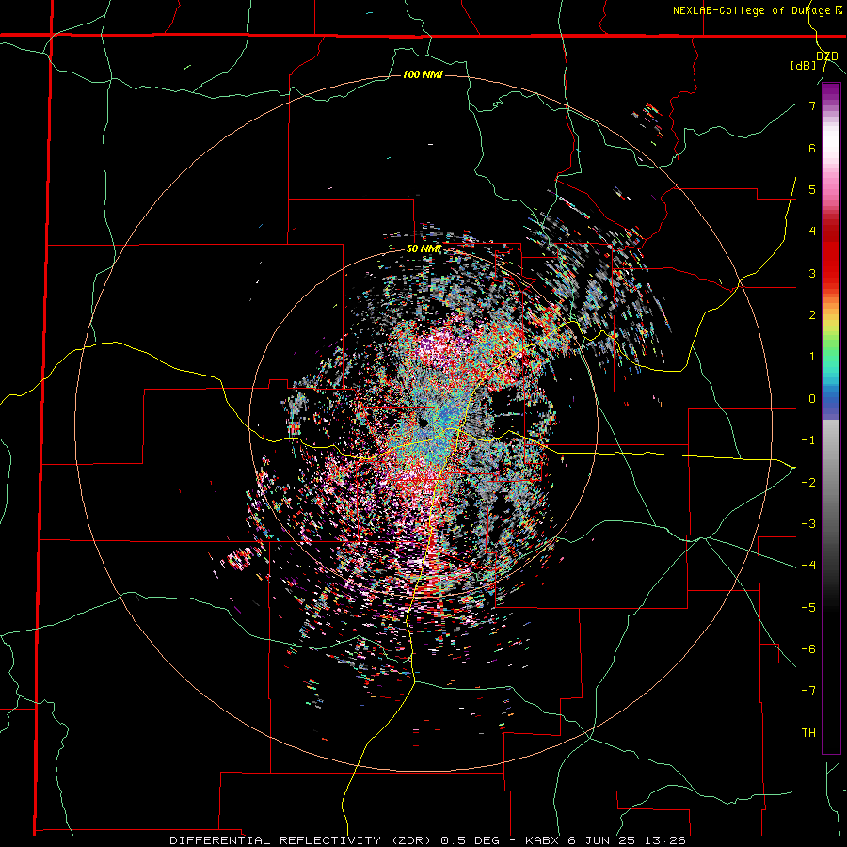847x847 pixels.
Task: Click the 100 NMI range ring label
Action: (423, 74)
